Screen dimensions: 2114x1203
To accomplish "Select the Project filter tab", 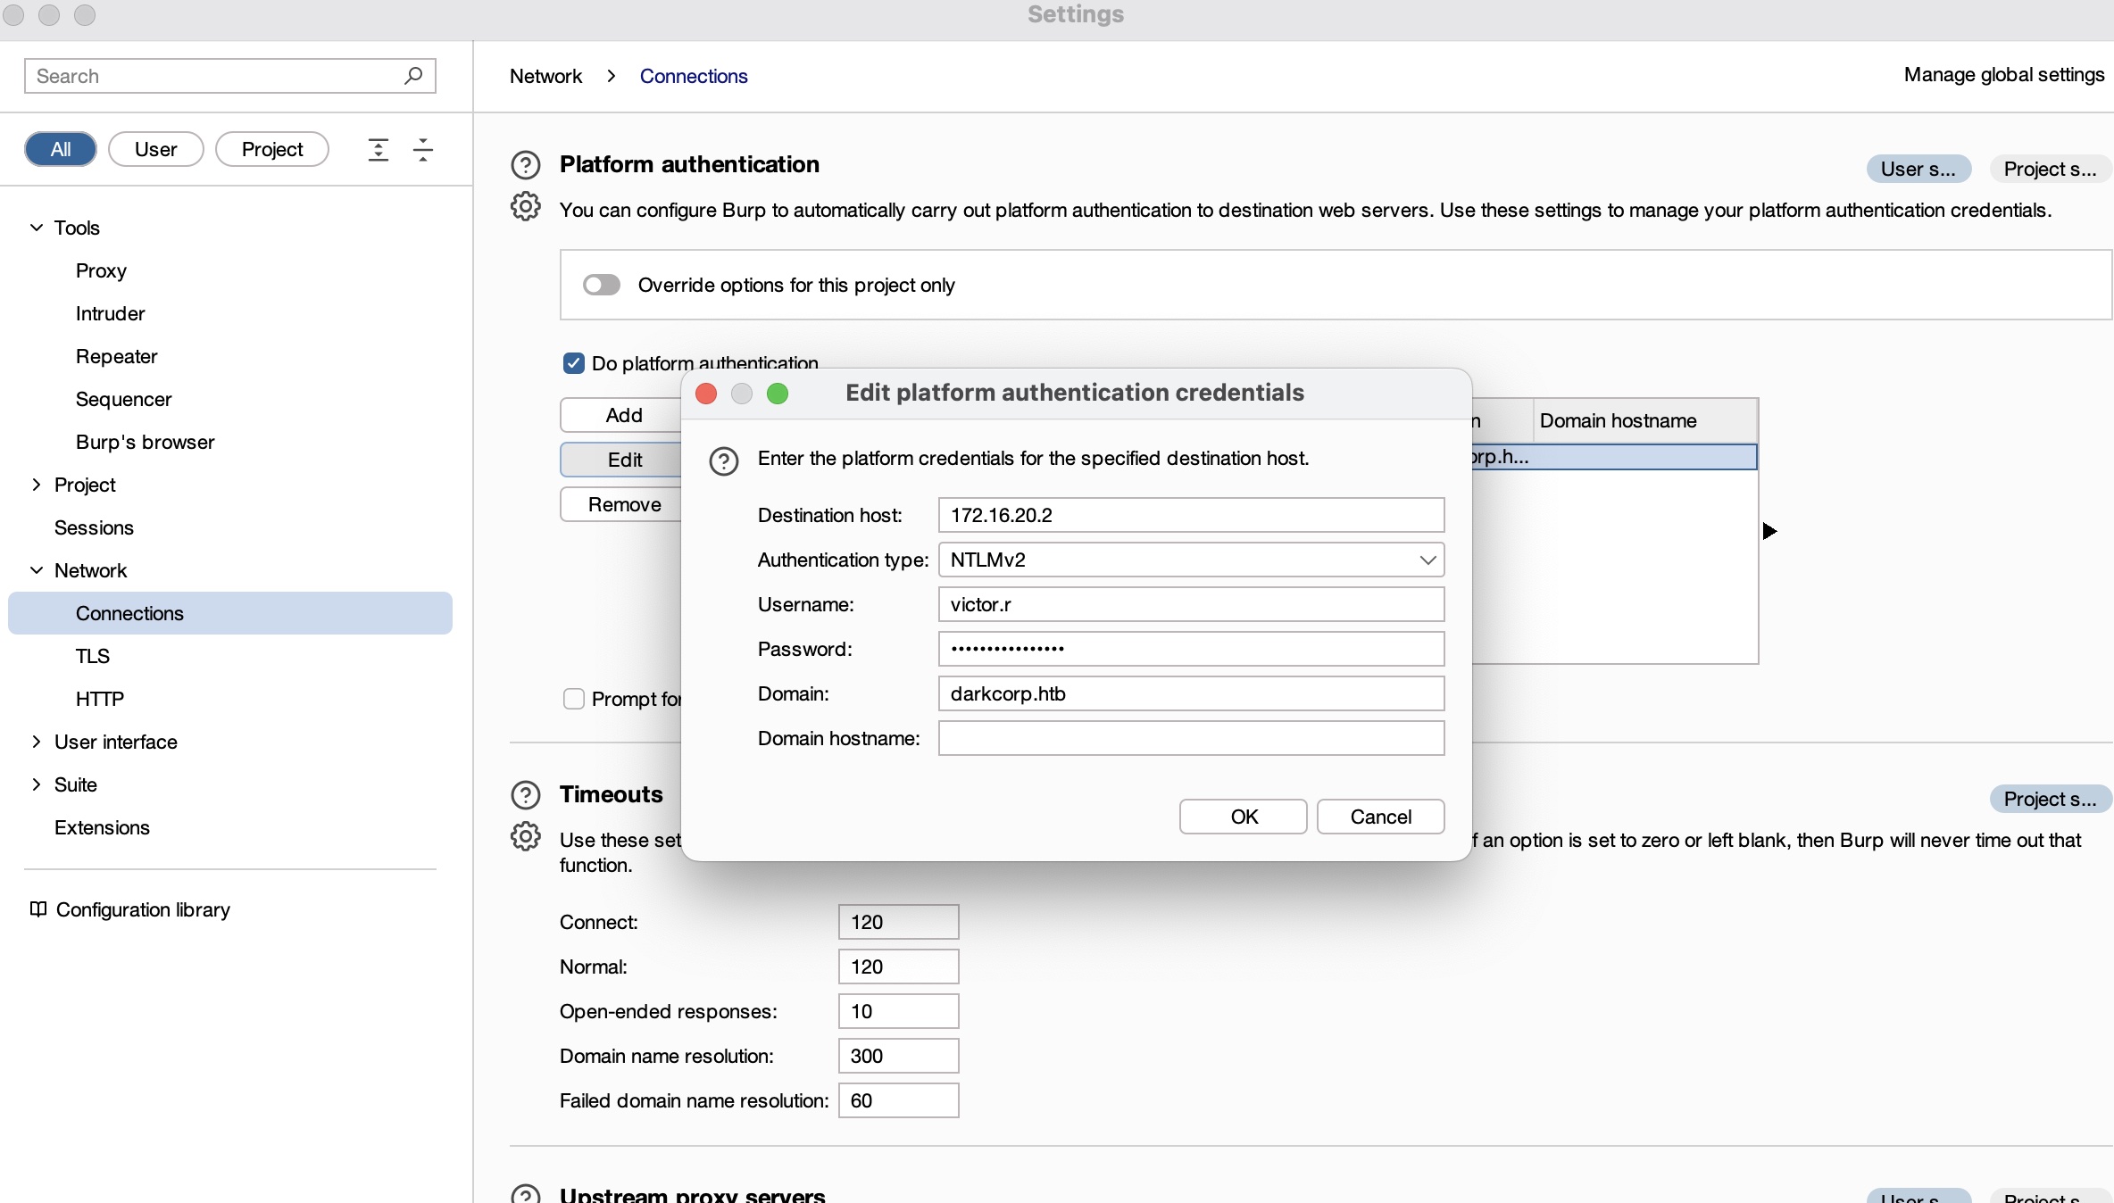I will 272,149.
